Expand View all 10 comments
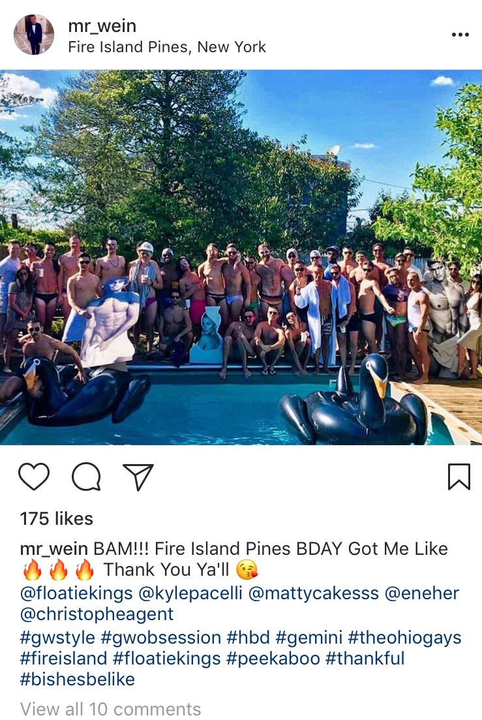The image size is (482, 720). pyautogui.click(x=110, y=709)
